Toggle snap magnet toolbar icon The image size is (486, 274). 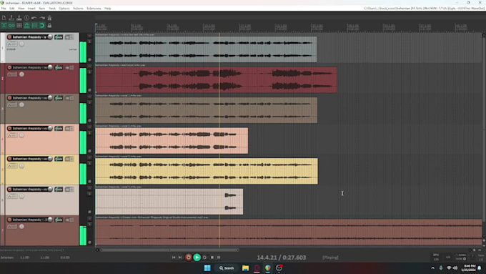click(42, 26)
